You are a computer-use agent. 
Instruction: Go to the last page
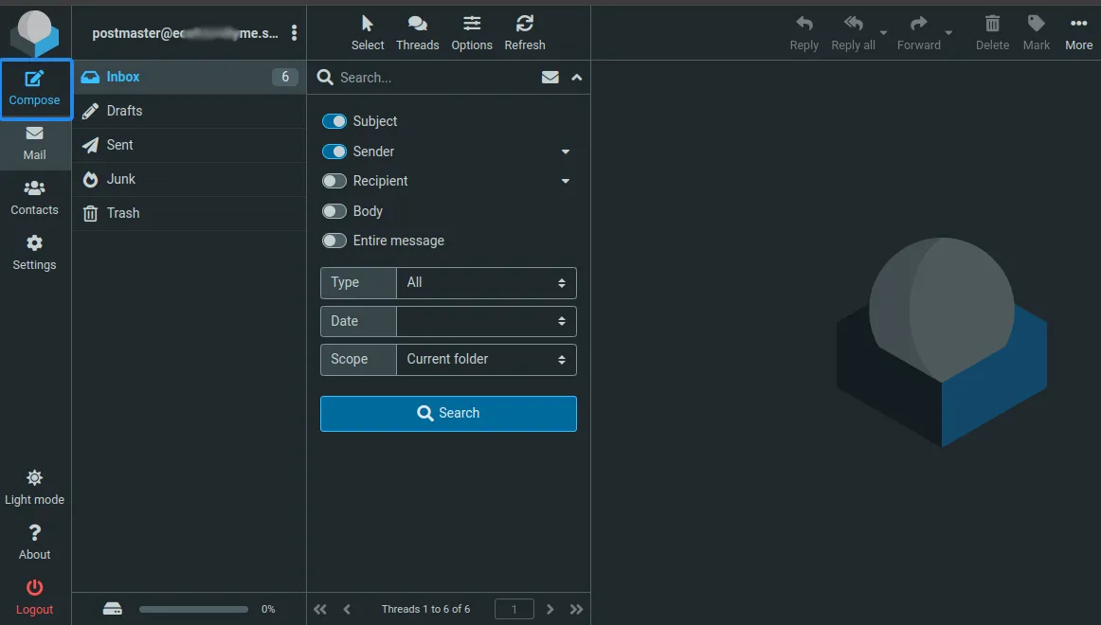pos(576,609)
